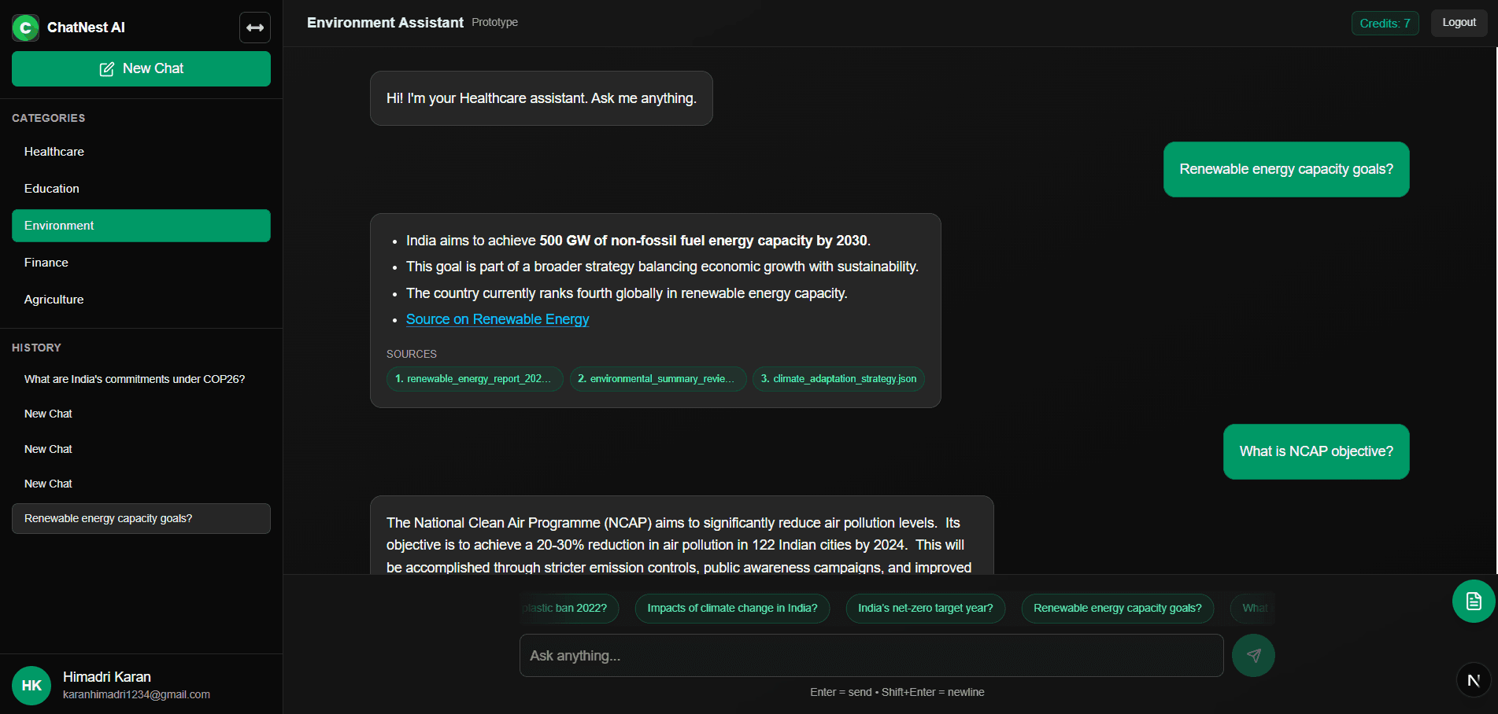Click the send paper-plane icon
The width and height of the screenshot is (1498, 714).
tap(1253, 655)
